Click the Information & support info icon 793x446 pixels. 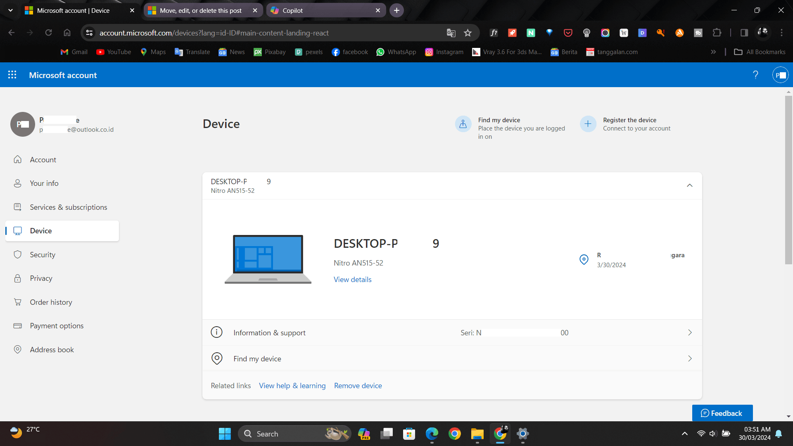[x=216, y=332]
